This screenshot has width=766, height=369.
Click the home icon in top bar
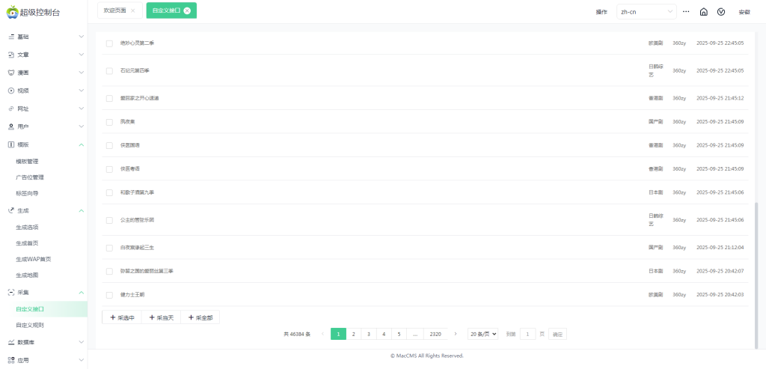click(703, 12)
